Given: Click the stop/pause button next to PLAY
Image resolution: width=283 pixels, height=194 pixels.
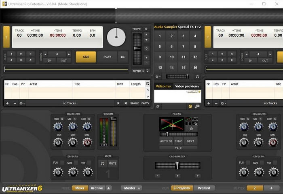Looking at the screenshot, I should (123, 57).
